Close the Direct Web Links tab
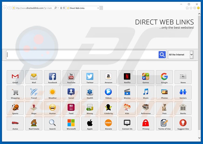The image size is (203, 144). coord(98,8)
